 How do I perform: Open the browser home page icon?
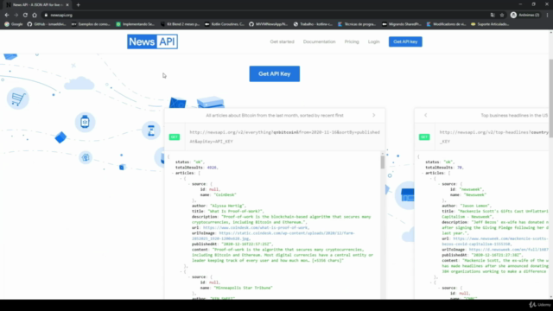pyautogui.click(x=35, y=16)
